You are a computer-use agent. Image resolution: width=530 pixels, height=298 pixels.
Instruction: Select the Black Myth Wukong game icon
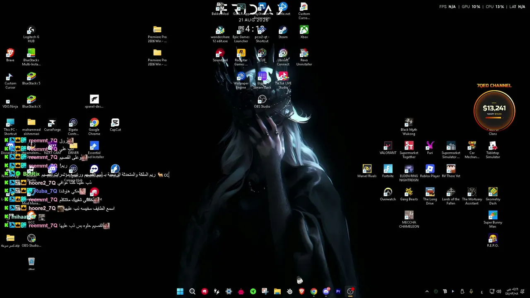click(x=409, y=127)
